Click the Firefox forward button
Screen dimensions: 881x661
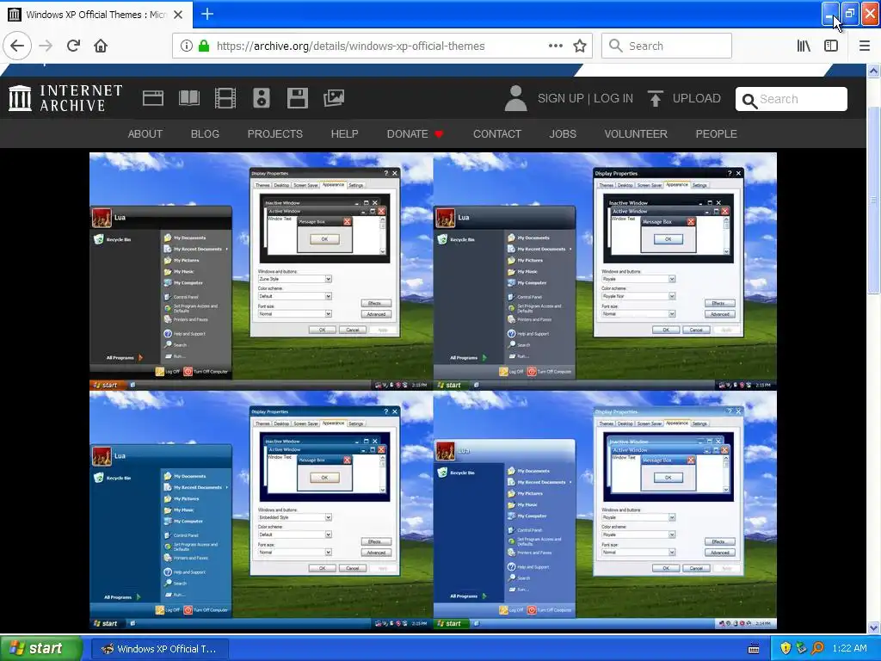point(46,46)
